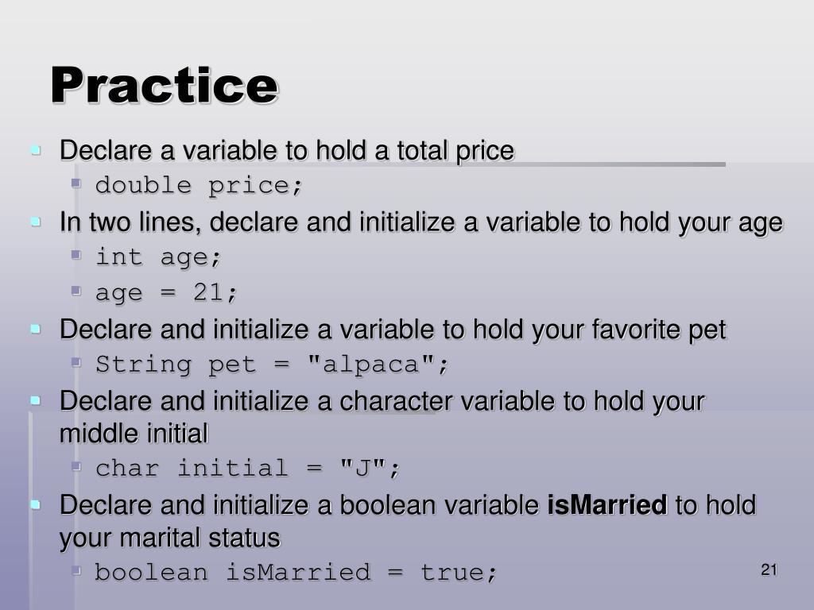Click the bold isMarried word
Screen dimensions: 814x610
click(607, 504)
